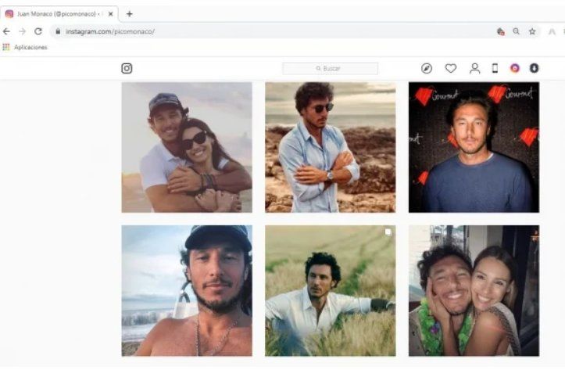Click the colorful circular extension icon
Image resolution: width=565 pixels, height=370 pixels.
pyautogui.click(x=515, y=68)
